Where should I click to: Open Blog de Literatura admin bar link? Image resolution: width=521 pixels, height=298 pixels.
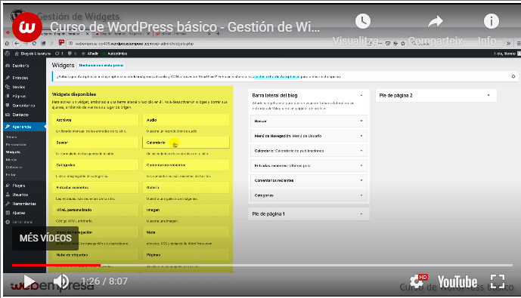pos(33,54)
